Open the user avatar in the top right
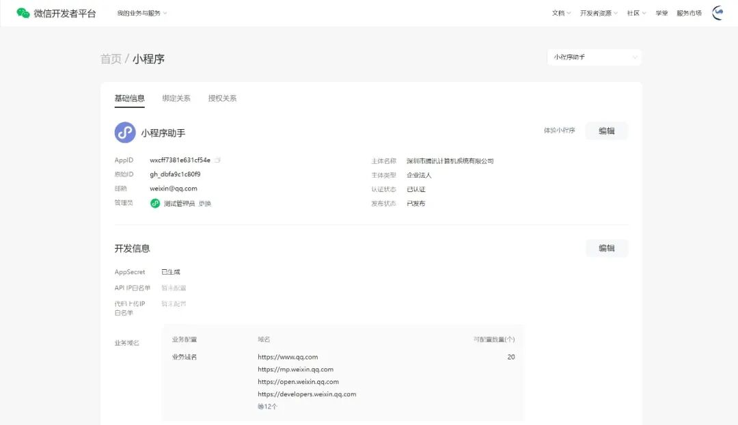This screenshot has height=425, width=738. point(718,13)
